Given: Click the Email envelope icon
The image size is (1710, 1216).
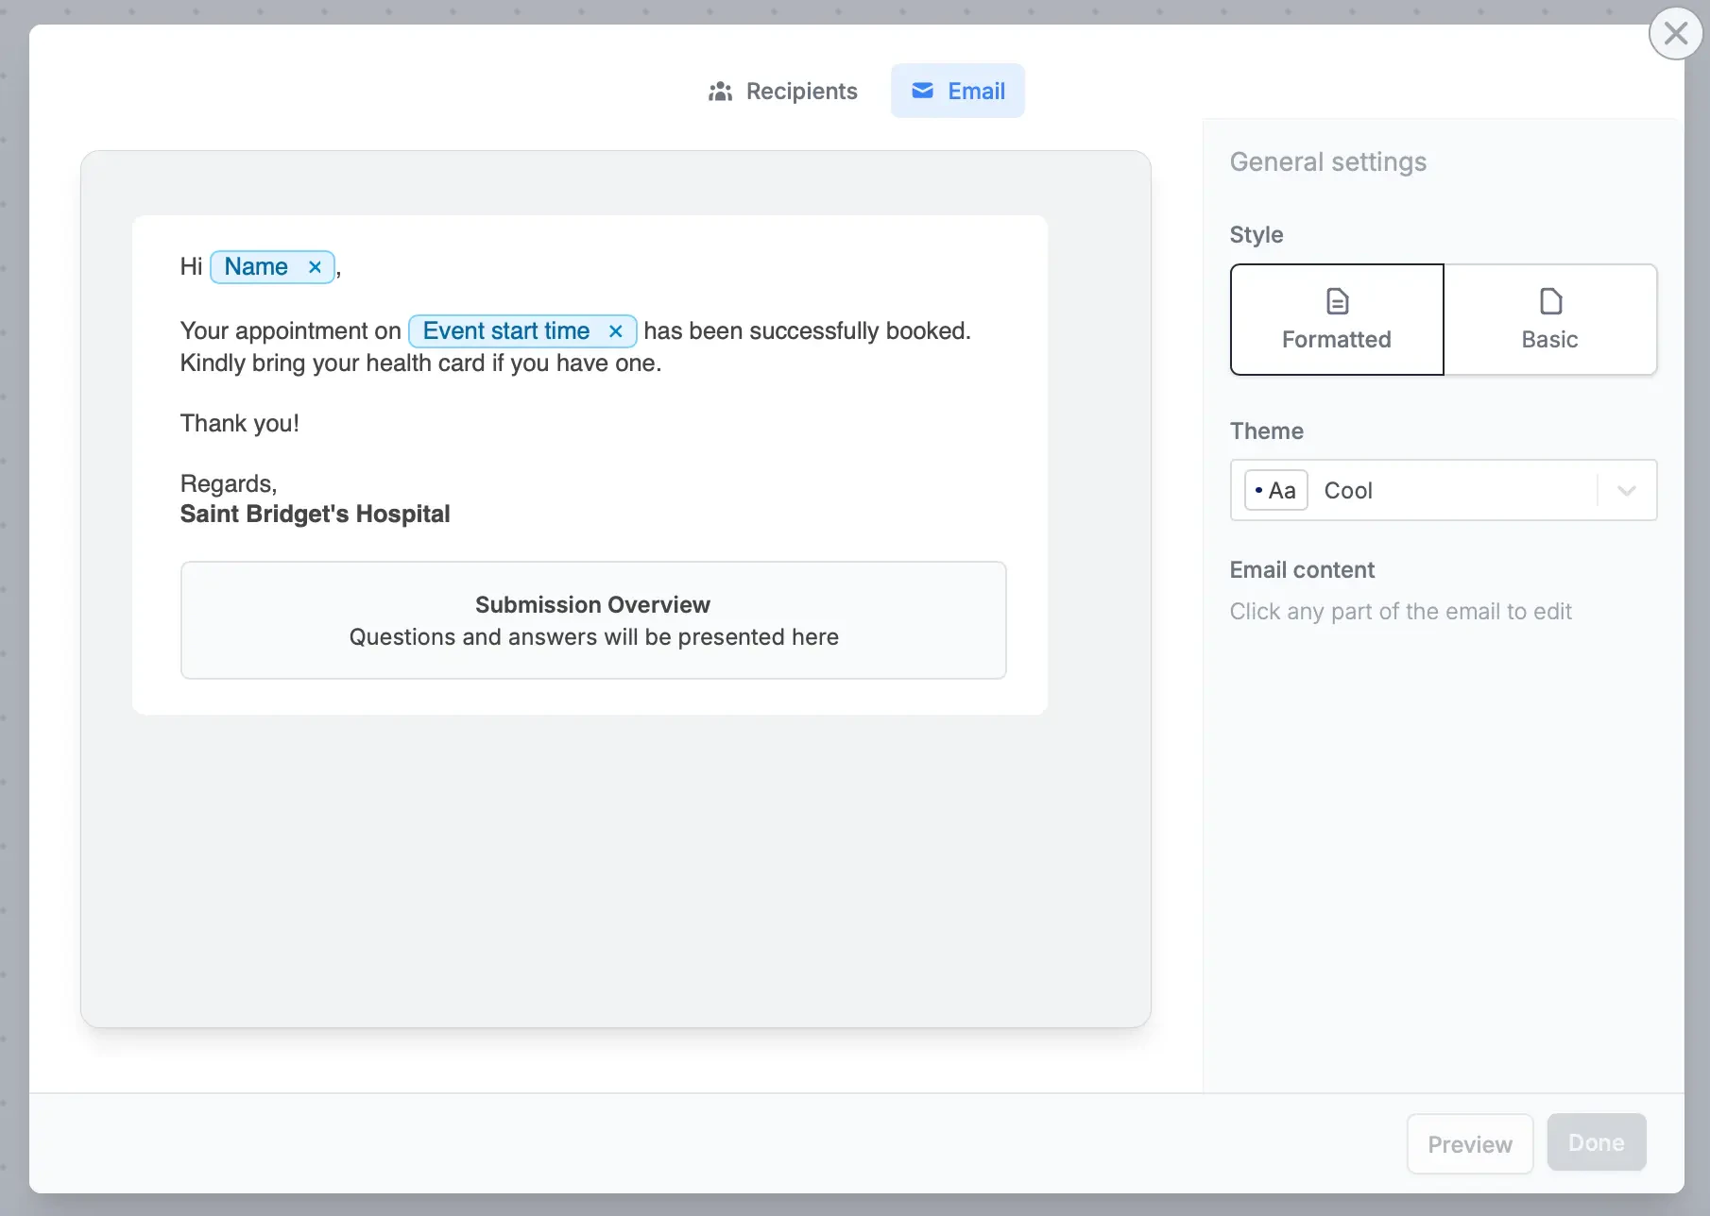Looking at the screenshot, I should click(x=921, y=91).
